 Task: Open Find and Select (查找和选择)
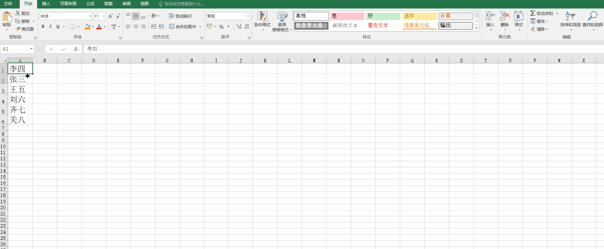pos(593,21)
